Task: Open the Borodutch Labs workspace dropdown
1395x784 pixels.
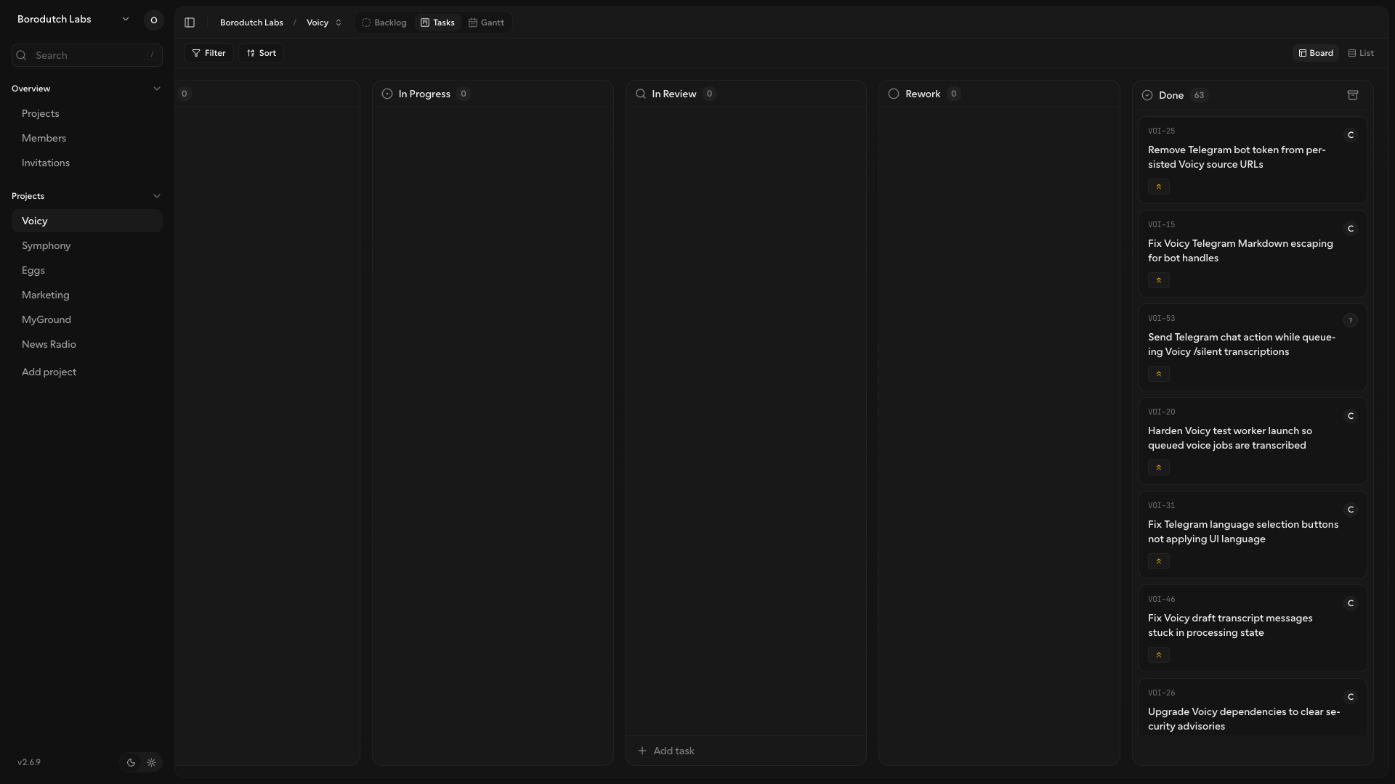Action: pos(73,20)
